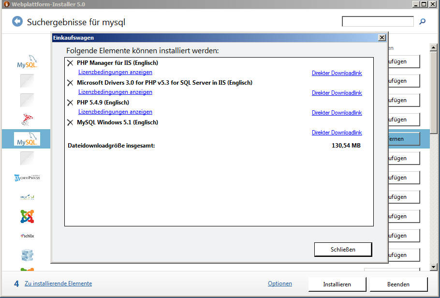Click the search magnifier icon
440x298 pixels.
pos(422,21)
